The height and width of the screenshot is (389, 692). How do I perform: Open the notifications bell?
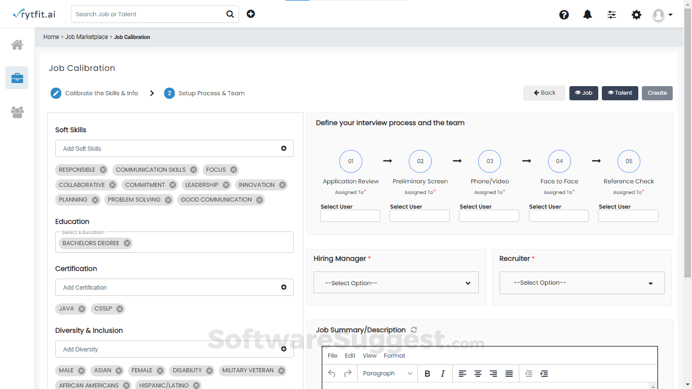point(588,15)
